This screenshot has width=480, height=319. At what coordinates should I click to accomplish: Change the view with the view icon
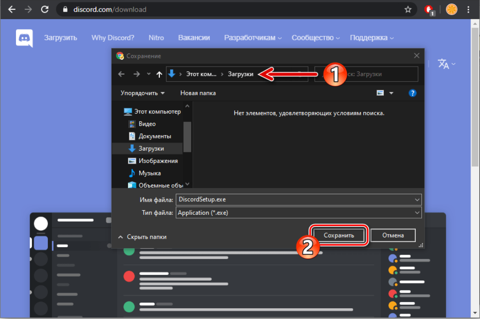pos(380,93)
